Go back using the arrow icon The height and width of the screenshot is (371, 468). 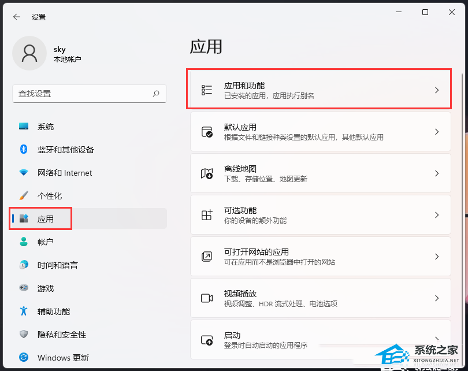(17, 17)
